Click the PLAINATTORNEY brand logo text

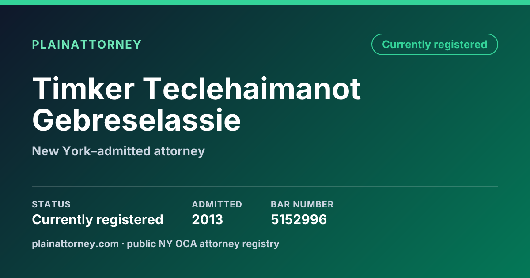tap(87, 45)
